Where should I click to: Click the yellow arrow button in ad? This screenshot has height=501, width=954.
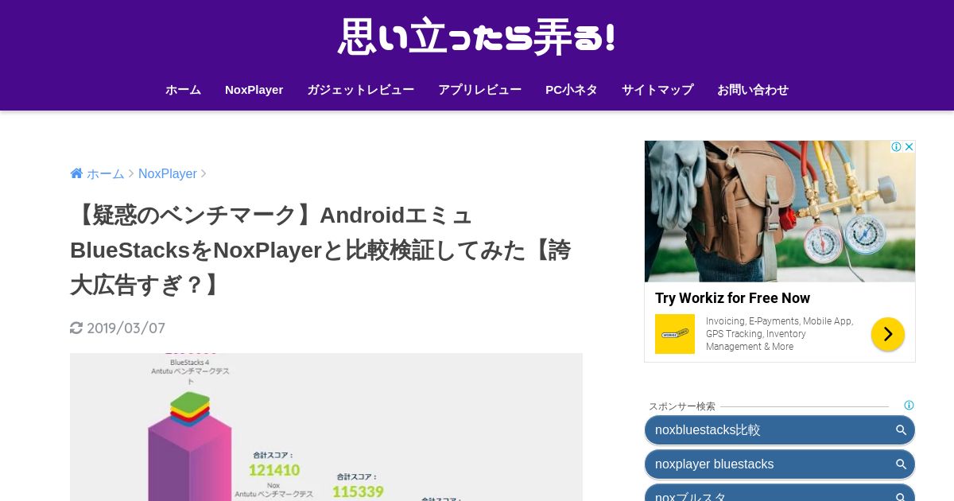(x=888, y=334)
